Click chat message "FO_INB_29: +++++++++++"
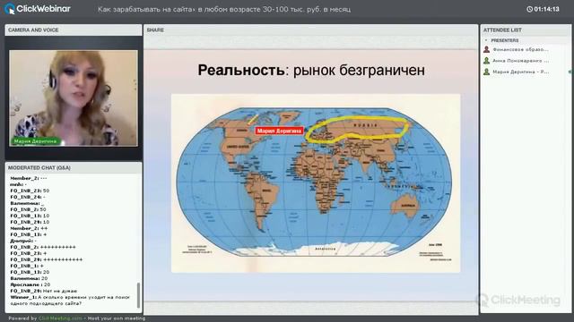The height and width of the screenshot is (322, 574). pyautogui.click(x=46, y=259)
